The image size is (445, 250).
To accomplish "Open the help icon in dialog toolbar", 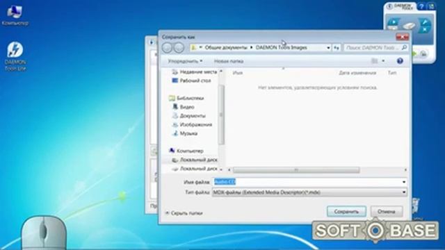I will click(x=400, y=61).
